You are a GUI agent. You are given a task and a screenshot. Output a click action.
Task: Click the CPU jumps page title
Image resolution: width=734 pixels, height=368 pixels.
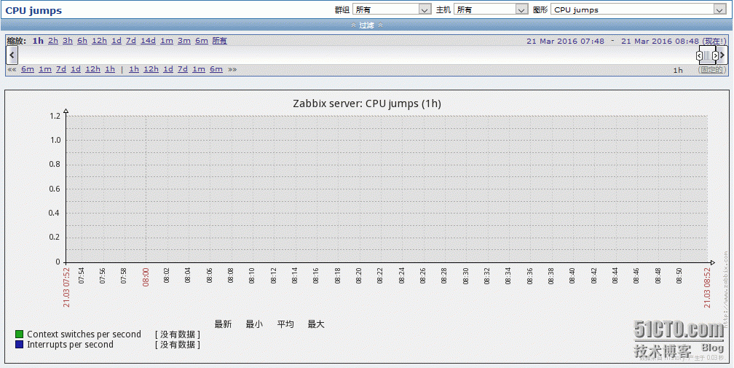[33, 10]
